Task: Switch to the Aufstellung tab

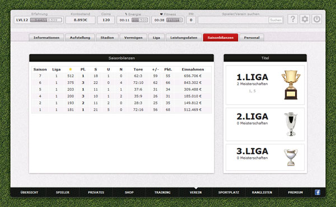Action: pos(80,37)
